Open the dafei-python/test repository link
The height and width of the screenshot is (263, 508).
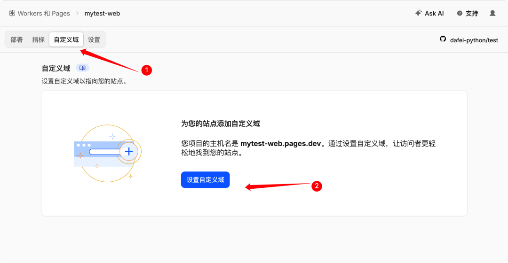[474, 40]
